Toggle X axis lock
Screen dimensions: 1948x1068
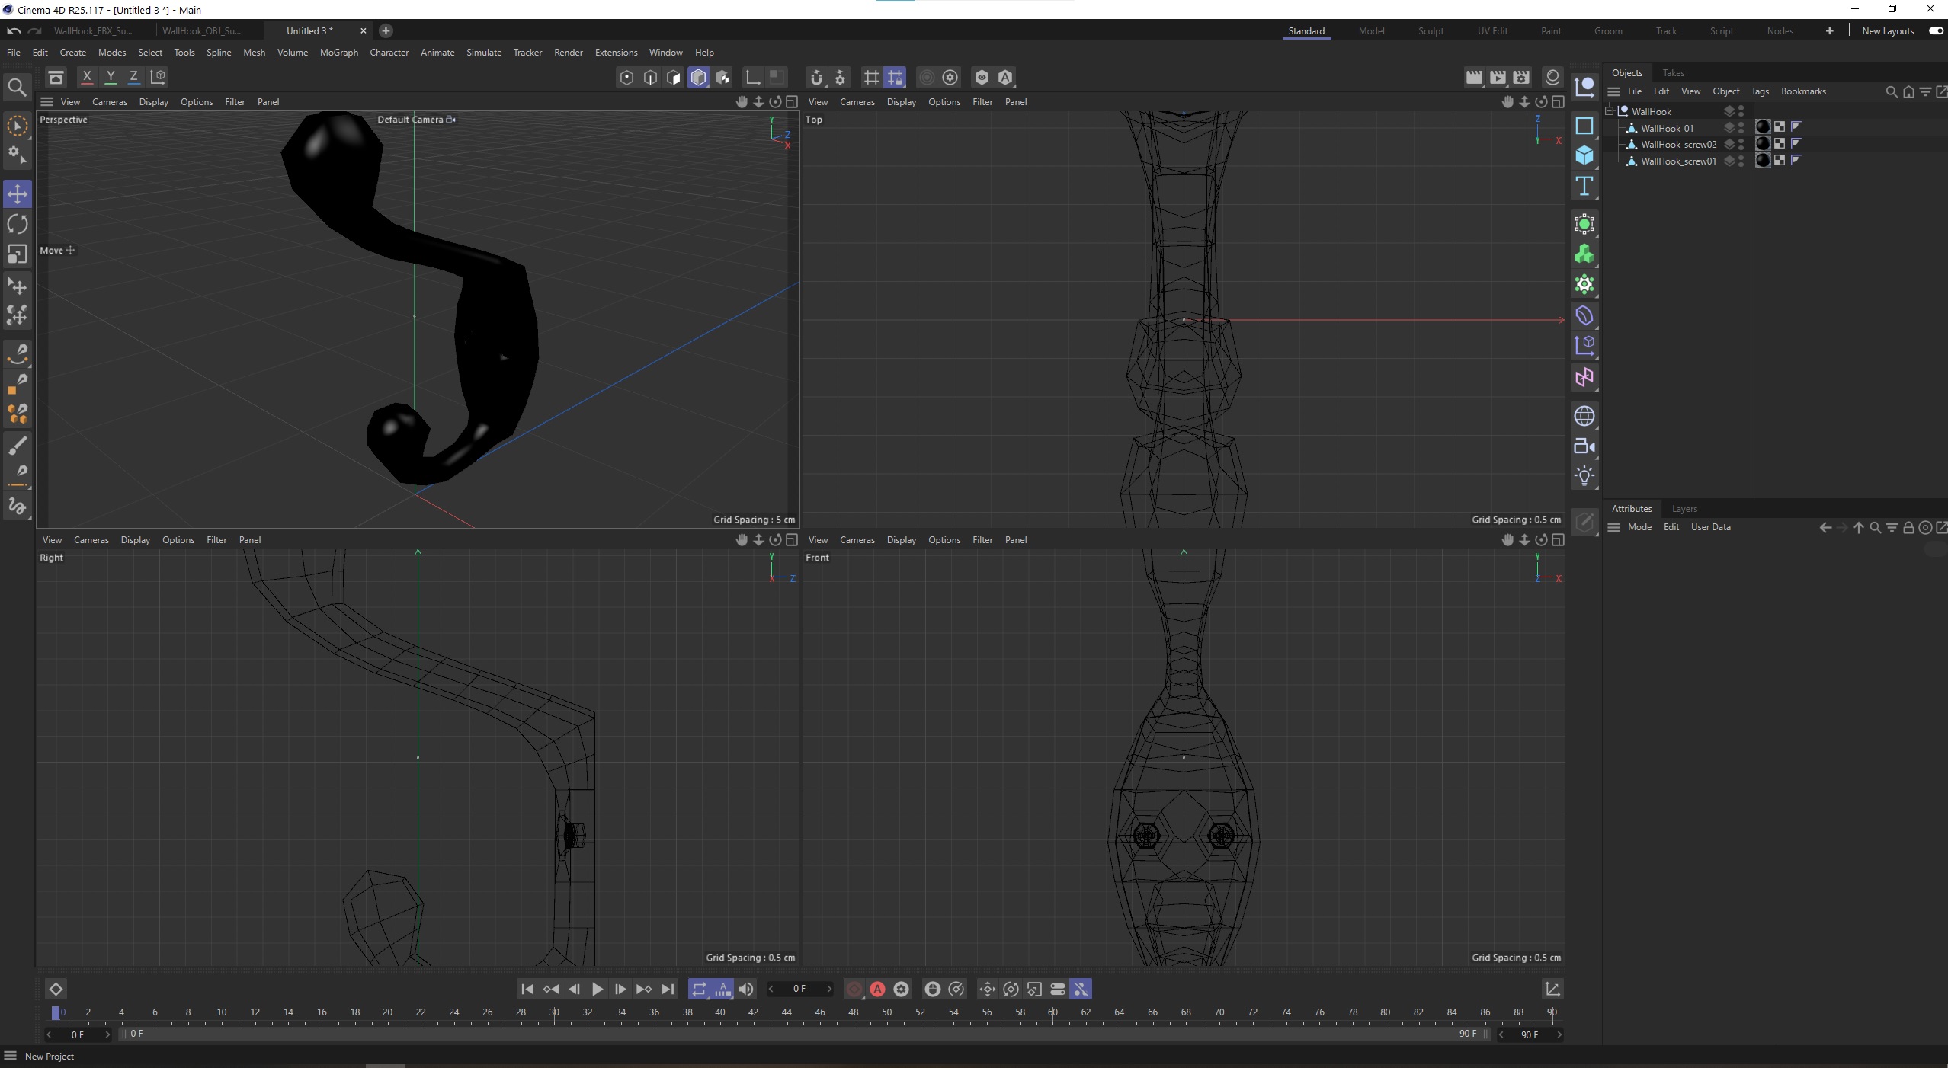87,77
